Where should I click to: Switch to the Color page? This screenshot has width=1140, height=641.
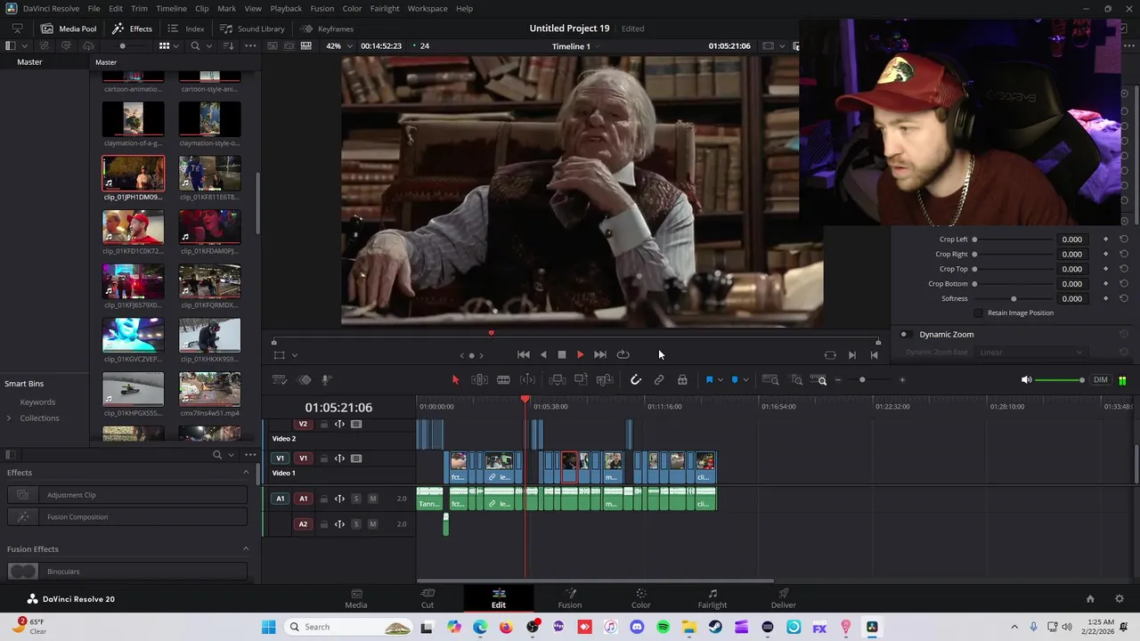click(641, 598)
